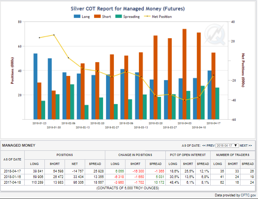Click the 2018-04-17 row date cell

[12, 171]
